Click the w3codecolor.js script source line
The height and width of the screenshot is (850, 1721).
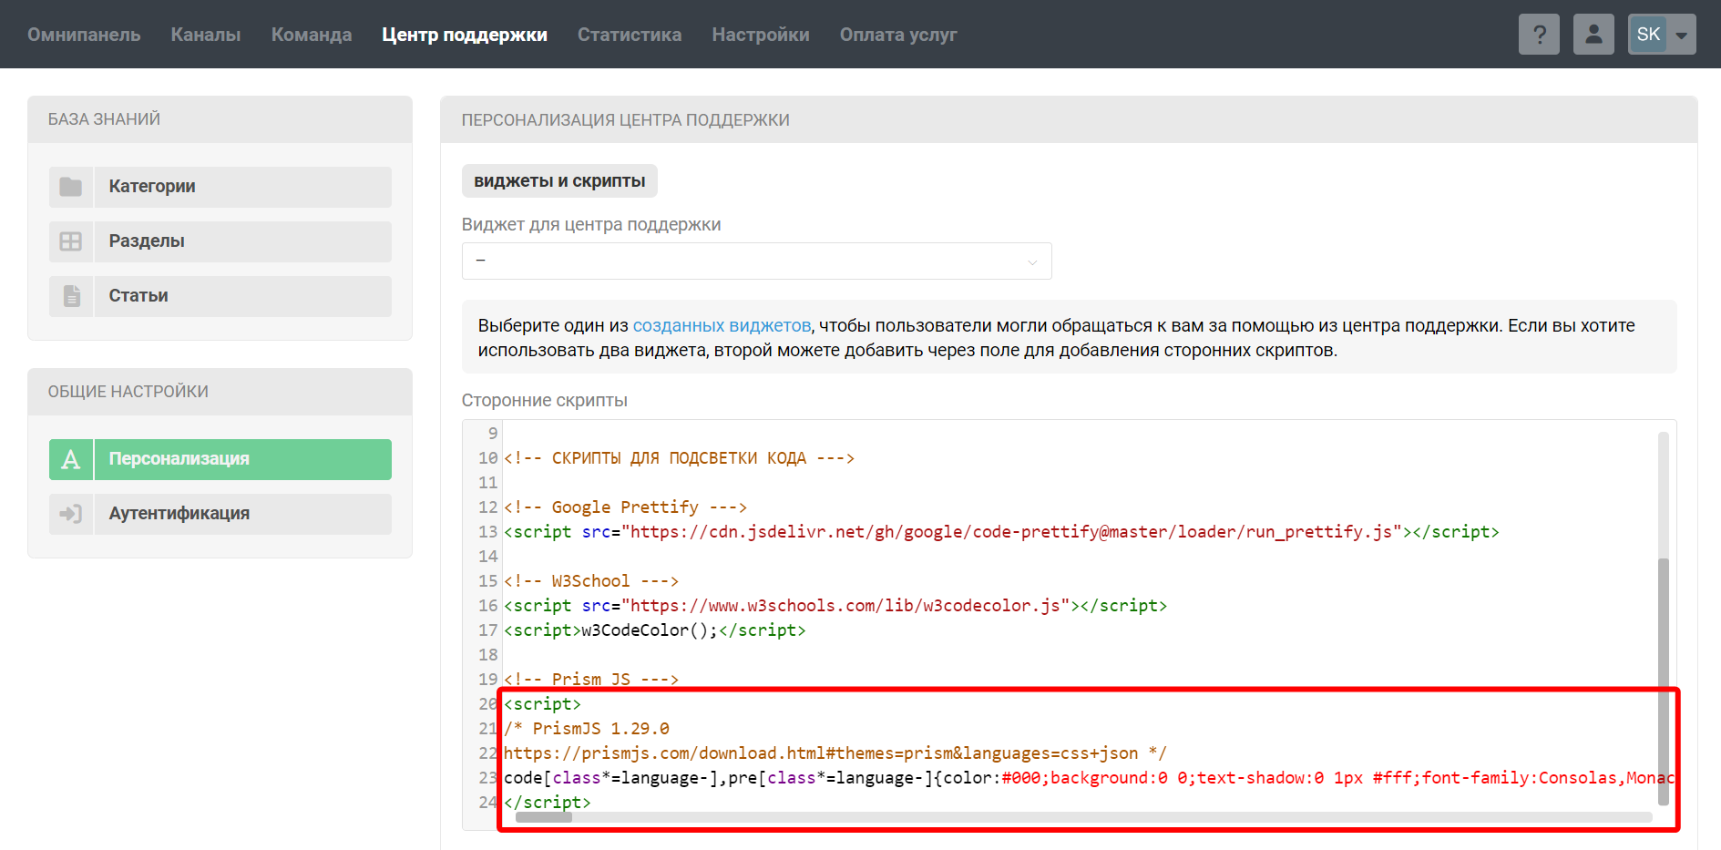[835, 606]
